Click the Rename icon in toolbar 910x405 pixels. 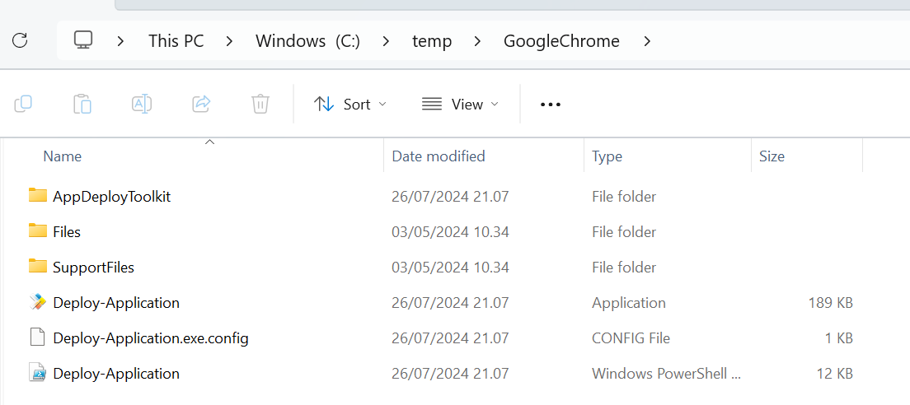pos(142,104)
